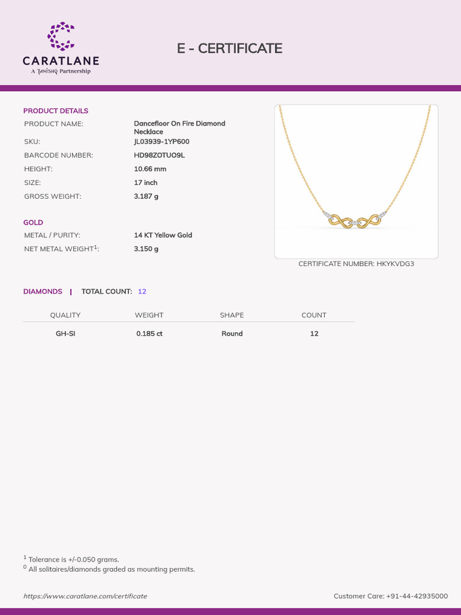
Task: Click the PRODUCT NAME: label
Action: pos(53,124)
